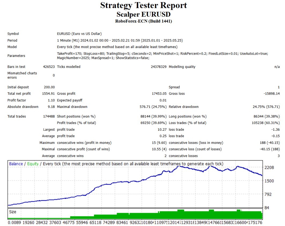The width and height of the screenshot is (285, 226).
Task: Click Expected payoff value 0.01
Action: click(x=163, y=100)
